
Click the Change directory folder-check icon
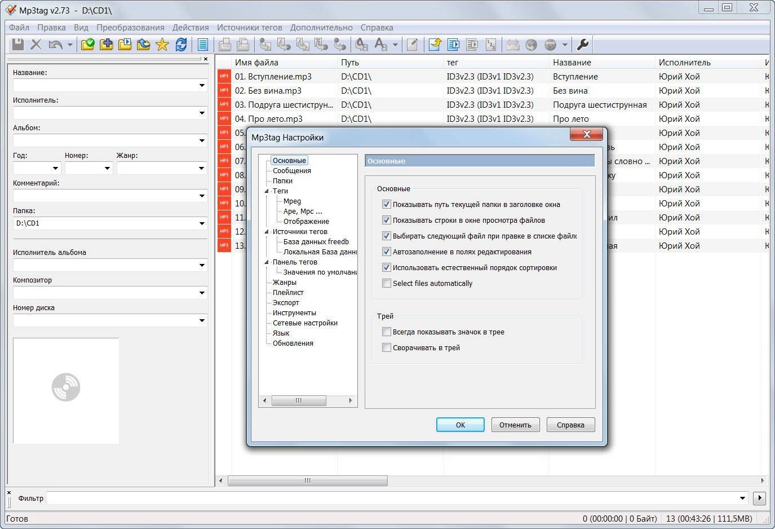click(87, 45)
